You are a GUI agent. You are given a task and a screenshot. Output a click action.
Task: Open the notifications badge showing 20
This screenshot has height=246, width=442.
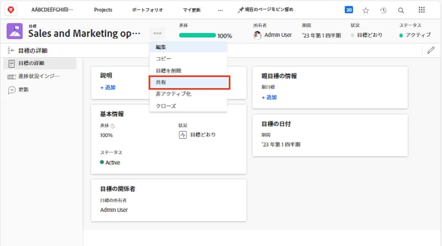(349, 10)
